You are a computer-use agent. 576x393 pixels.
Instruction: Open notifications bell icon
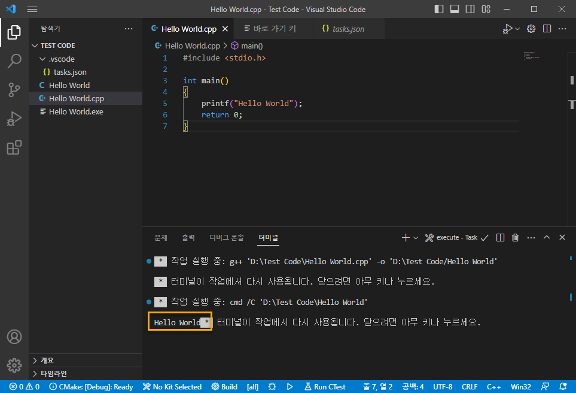[563, 387]
